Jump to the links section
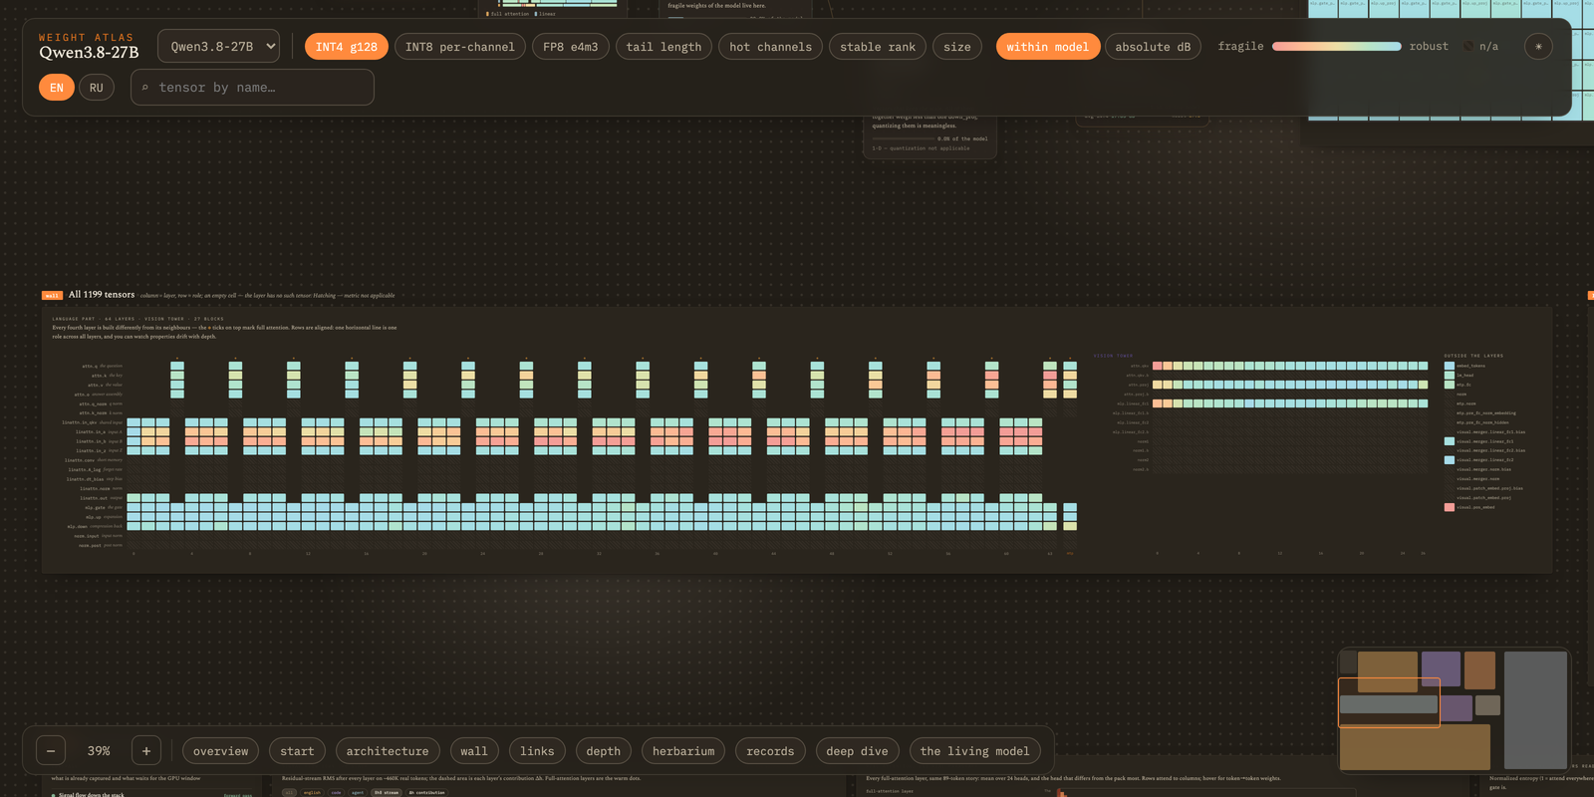The width and height of the screenshot is (1594, 797). 537,751
